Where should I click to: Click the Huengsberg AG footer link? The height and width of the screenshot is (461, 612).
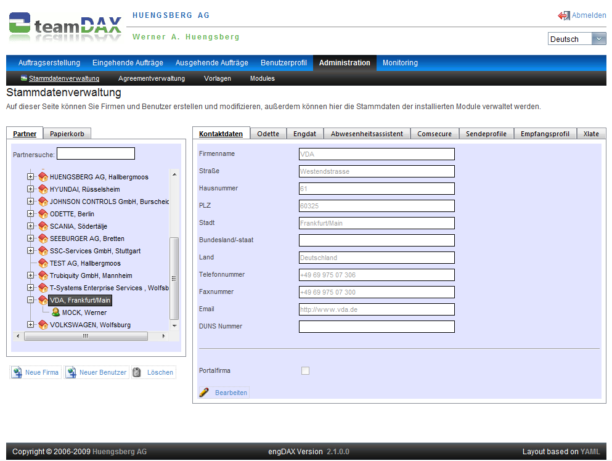(x=120, y=452)
